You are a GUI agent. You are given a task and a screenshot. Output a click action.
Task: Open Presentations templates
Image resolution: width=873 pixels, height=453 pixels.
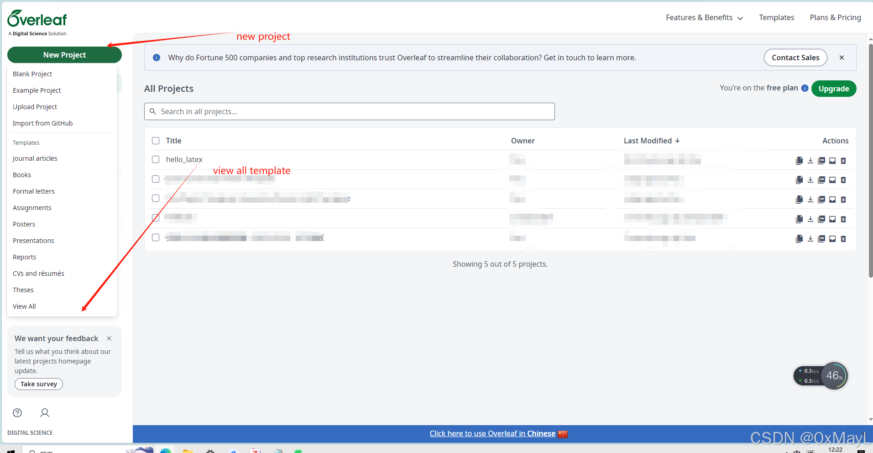pos(33,241)
